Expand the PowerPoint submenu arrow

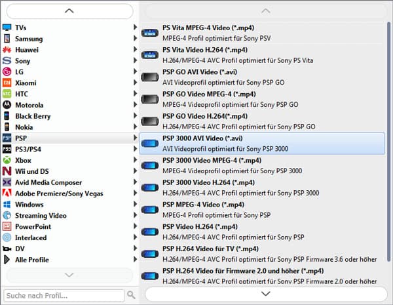coord(135,226)
